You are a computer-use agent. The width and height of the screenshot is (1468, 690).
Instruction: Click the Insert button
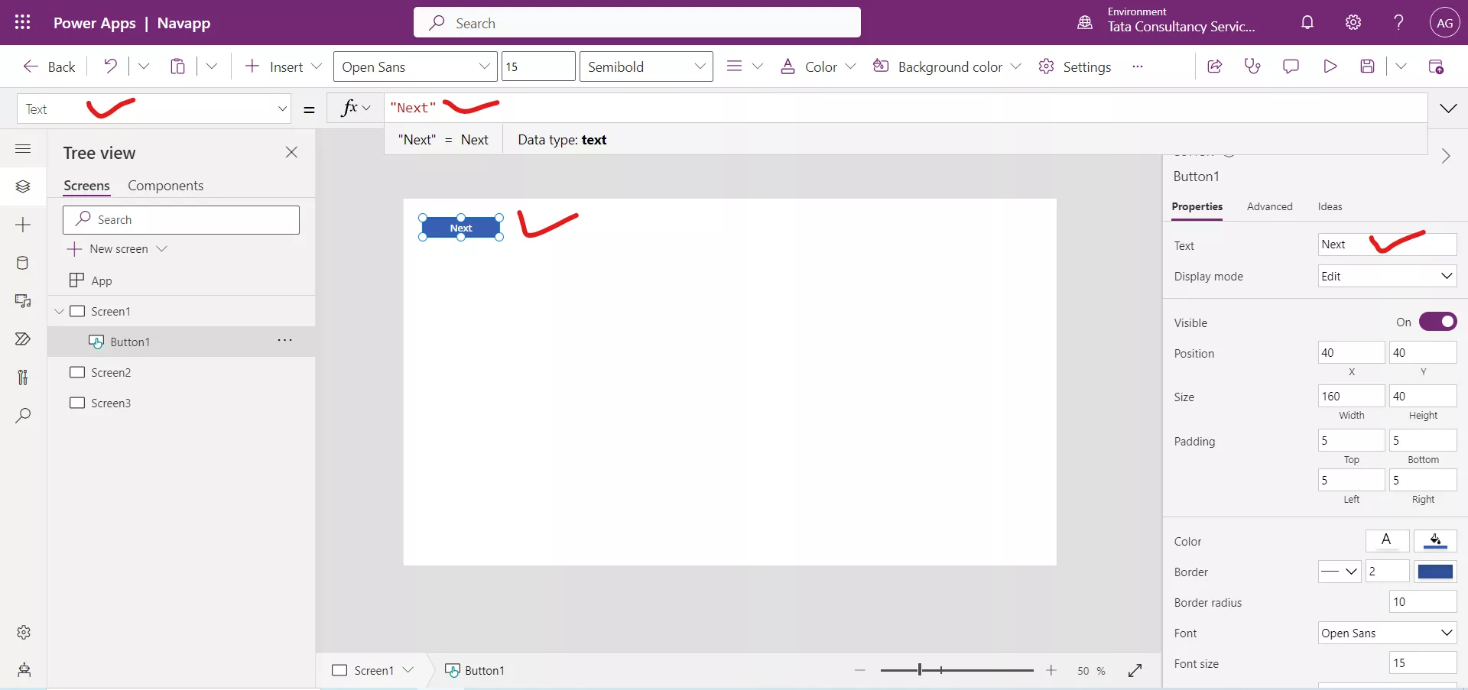point(273,66)
